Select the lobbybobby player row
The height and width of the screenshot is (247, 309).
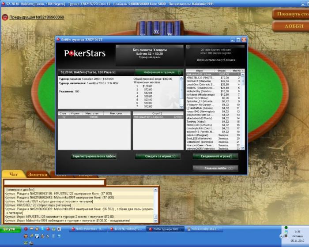[213, 91]
